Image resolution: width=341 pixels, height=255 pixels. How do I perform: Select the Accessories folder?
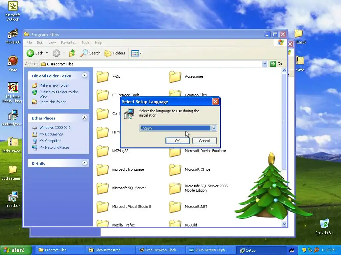pyautogui.click(x=186, y=77)
